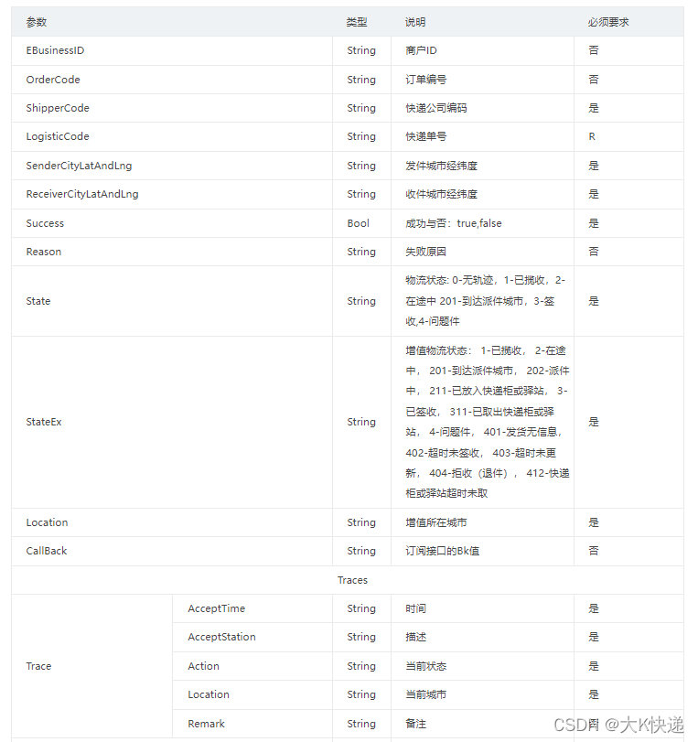Select the String type cell for StateEx

coord(361,422)
